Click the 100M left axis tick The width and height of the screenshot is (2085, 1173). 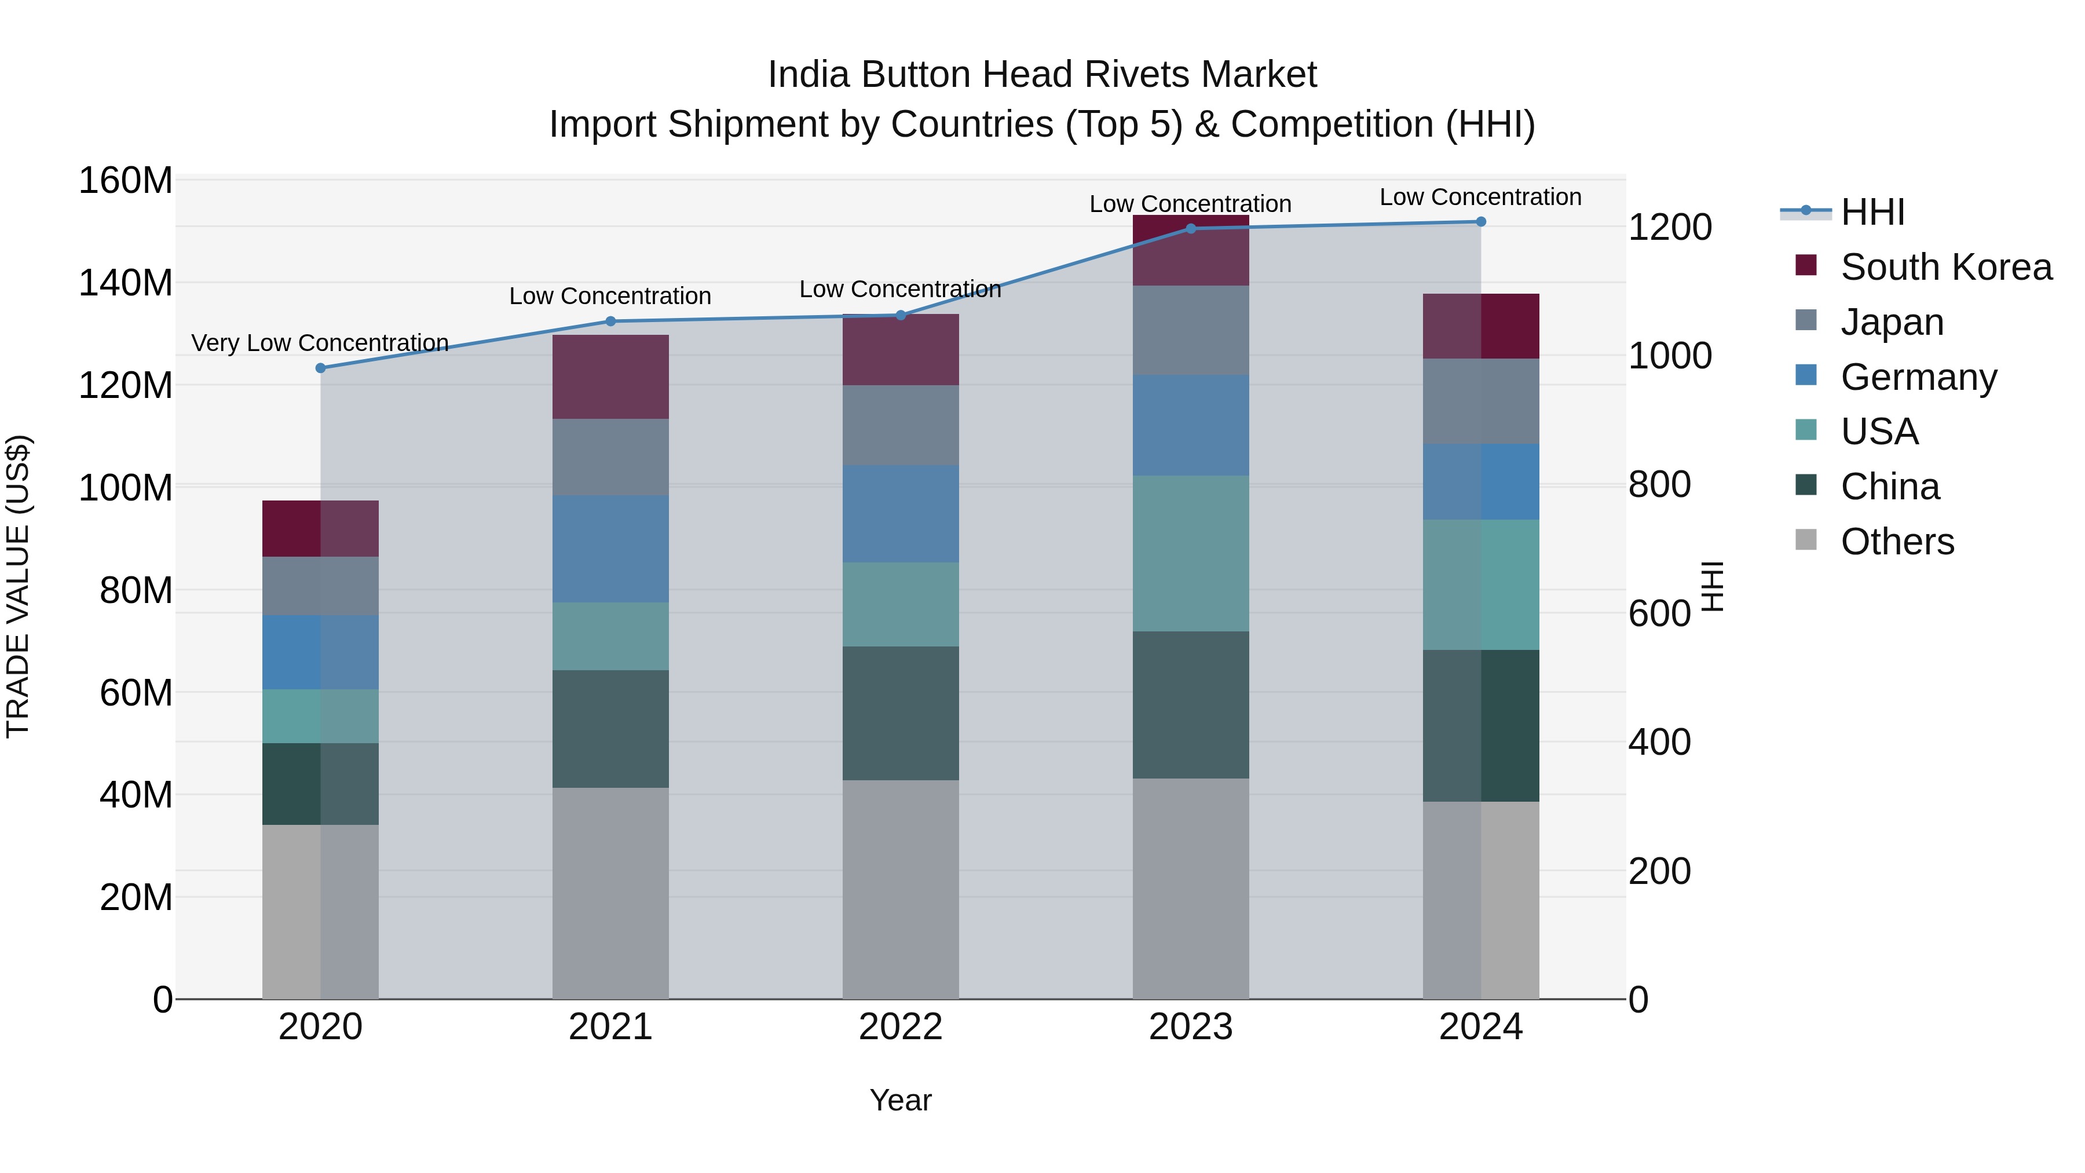pos(126,488)
